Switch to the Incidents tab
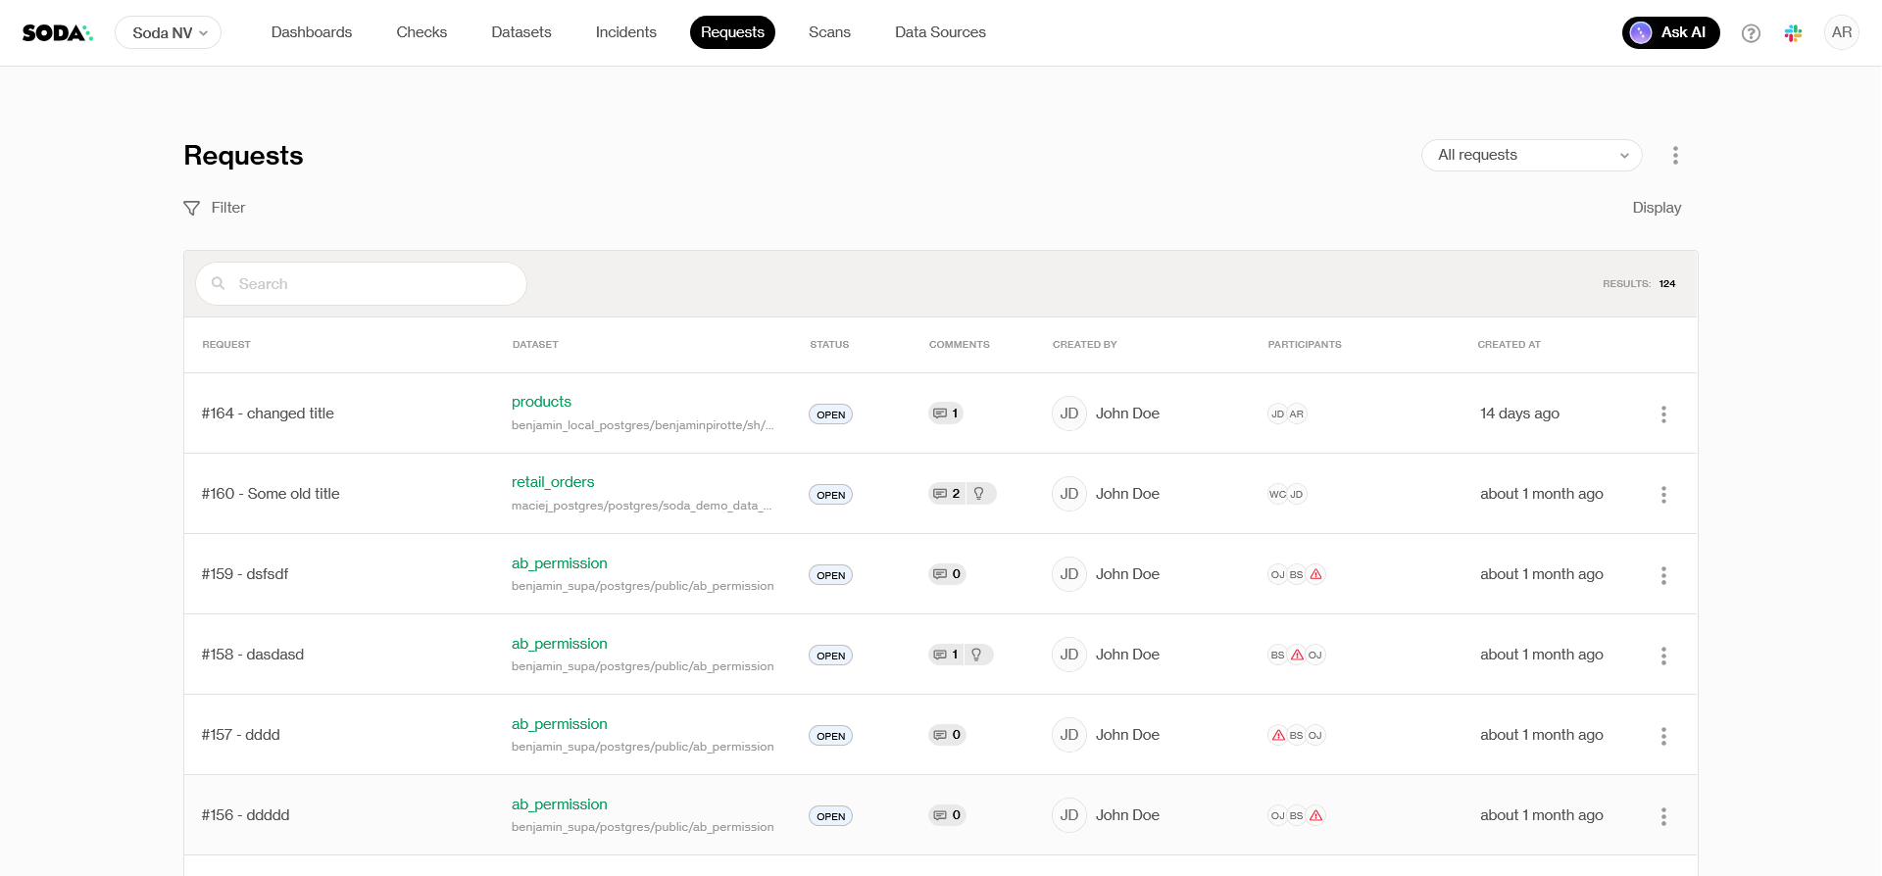The image size is (1882, 876). click(625, 32)
